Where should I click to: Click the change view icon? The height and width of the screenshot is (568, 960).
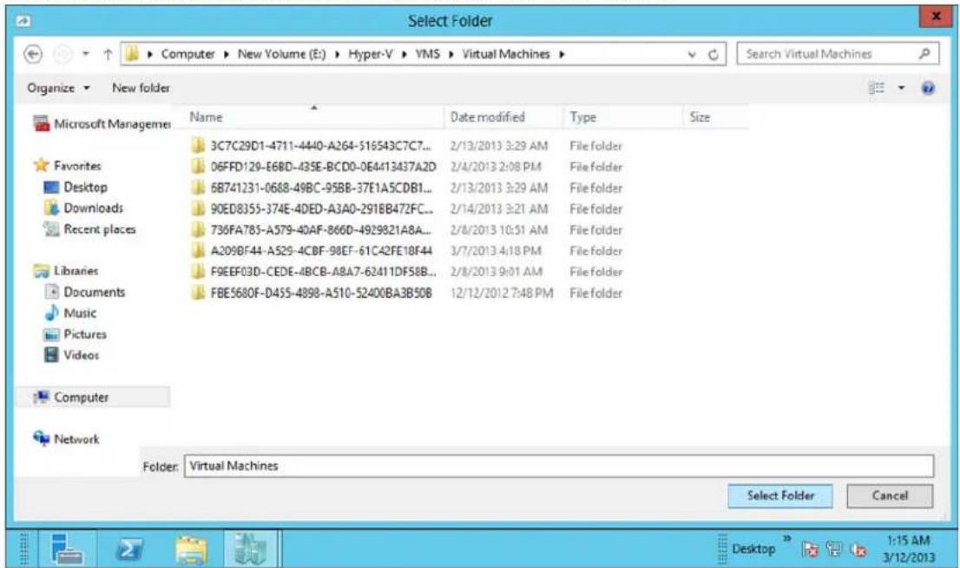[877, 89]
